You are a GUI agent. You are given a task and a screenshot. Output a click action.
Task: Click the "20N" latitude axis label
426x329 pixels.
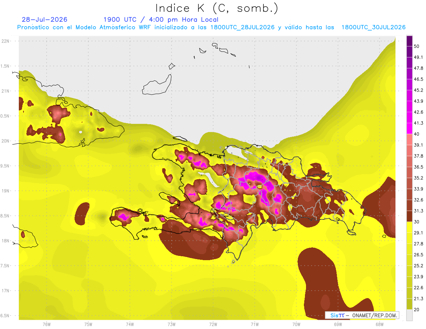click(x=6, y=141)
